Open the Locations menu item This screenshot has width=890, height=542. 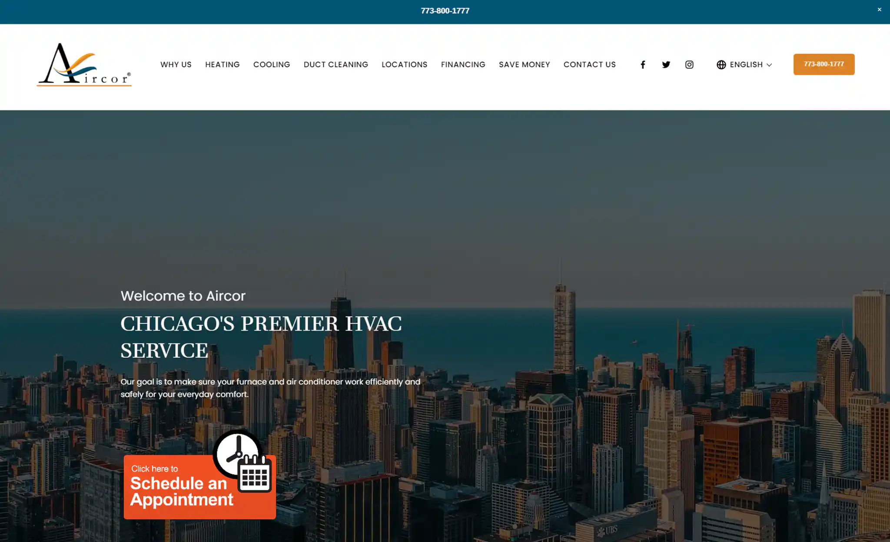point(404,65)
